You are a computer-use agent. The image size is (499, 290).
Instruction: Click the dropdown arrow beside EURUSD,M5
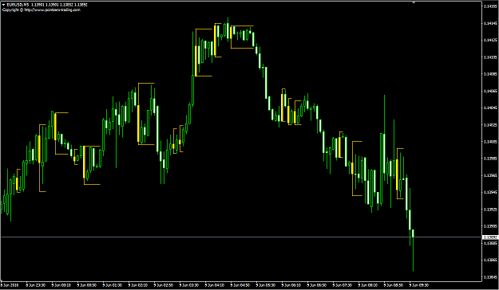point(3,5)
